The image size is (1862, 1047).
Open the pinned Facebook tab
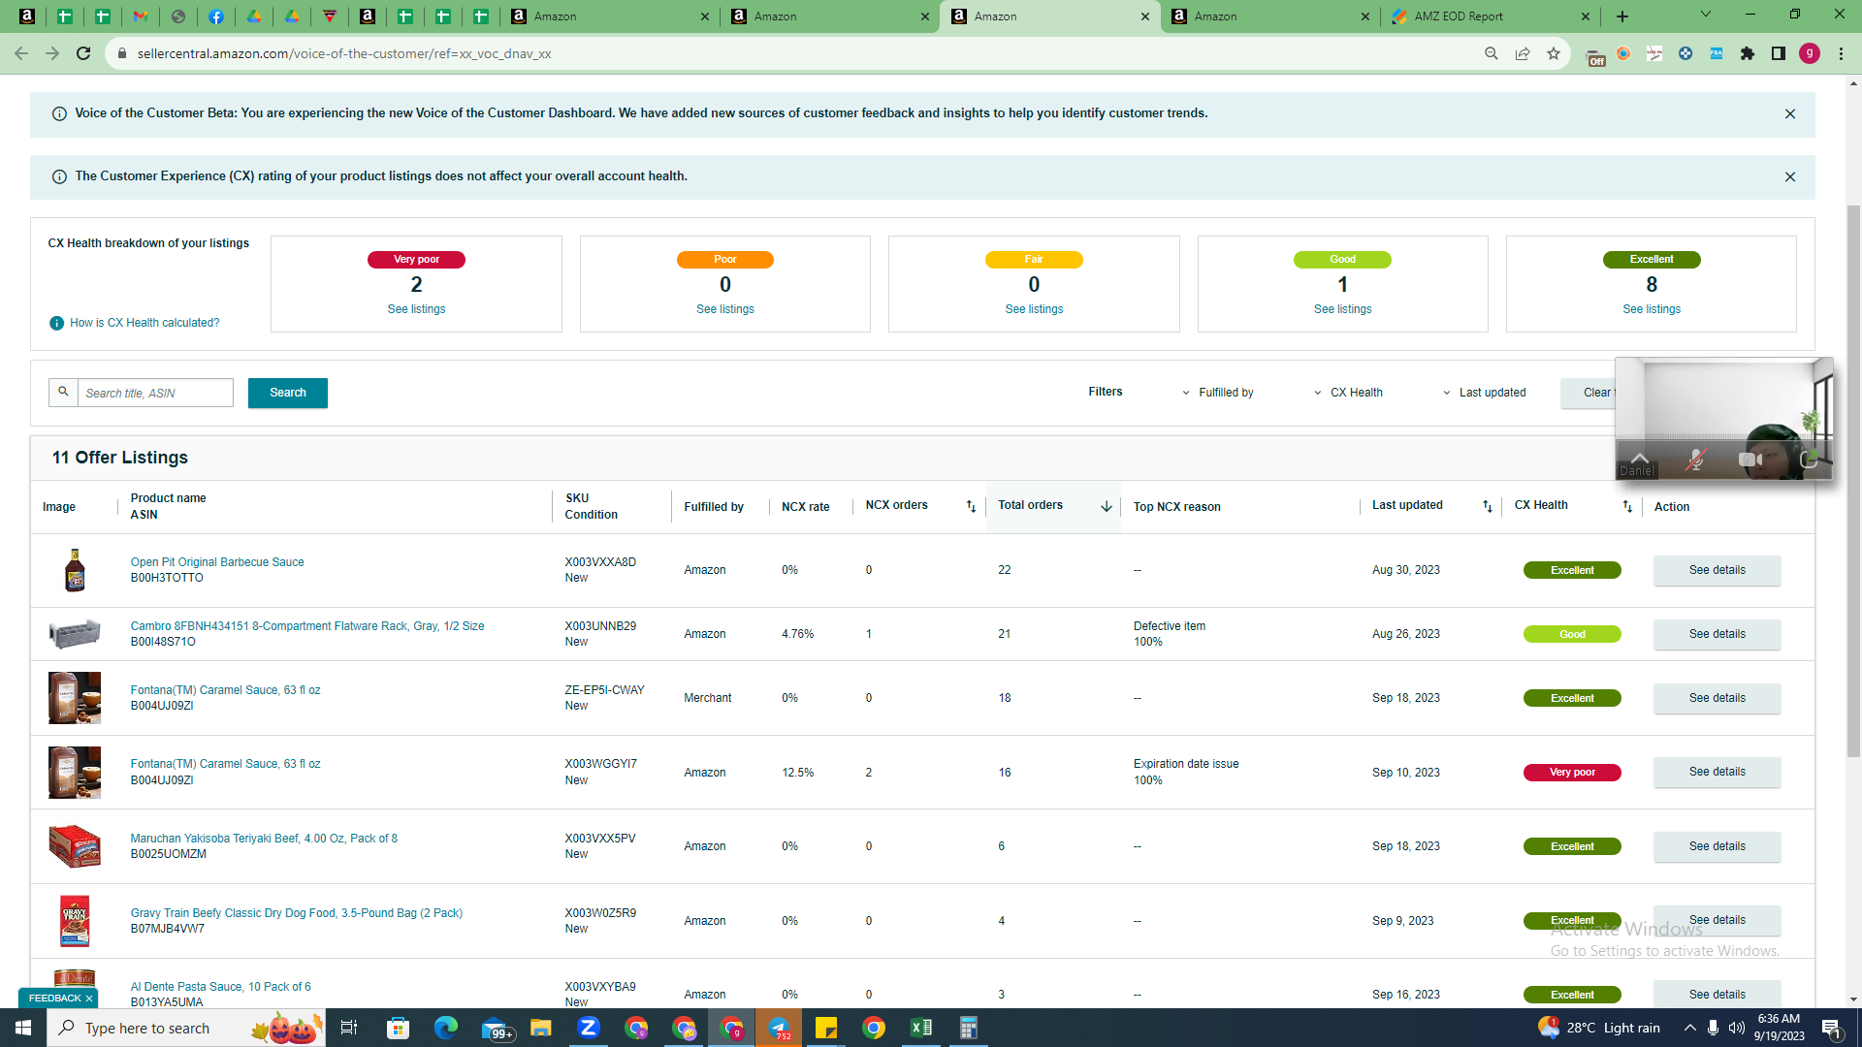[216, 16]
